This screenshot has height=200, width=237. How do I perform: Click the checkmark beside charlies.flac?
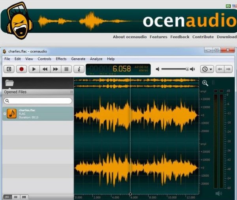tap(4, 114)
